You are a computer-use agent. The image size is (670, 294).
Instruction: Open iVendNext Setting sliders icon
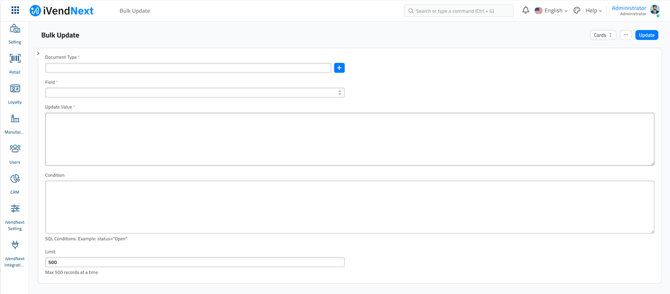coord(15,209)
